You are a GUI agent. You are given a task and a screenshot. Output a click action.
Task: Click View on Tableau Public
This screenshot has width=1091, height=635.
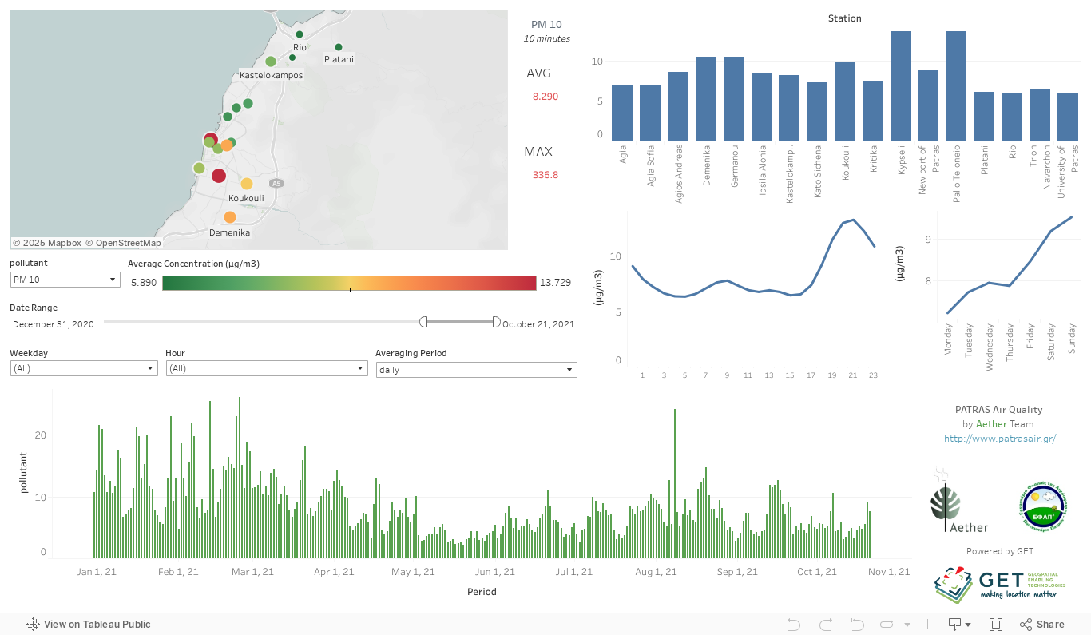[89, 625]
